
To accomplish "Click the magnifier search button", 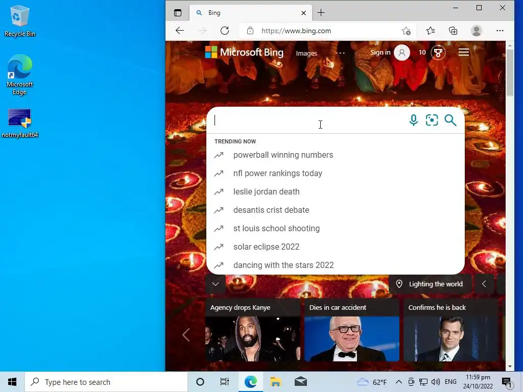I will tap(450, 120).
